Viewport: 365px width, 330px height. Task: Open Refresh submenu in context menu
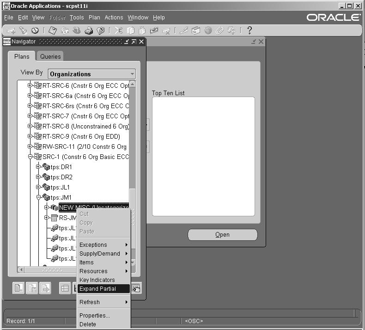pyautogui.click(x=103, y=302)
